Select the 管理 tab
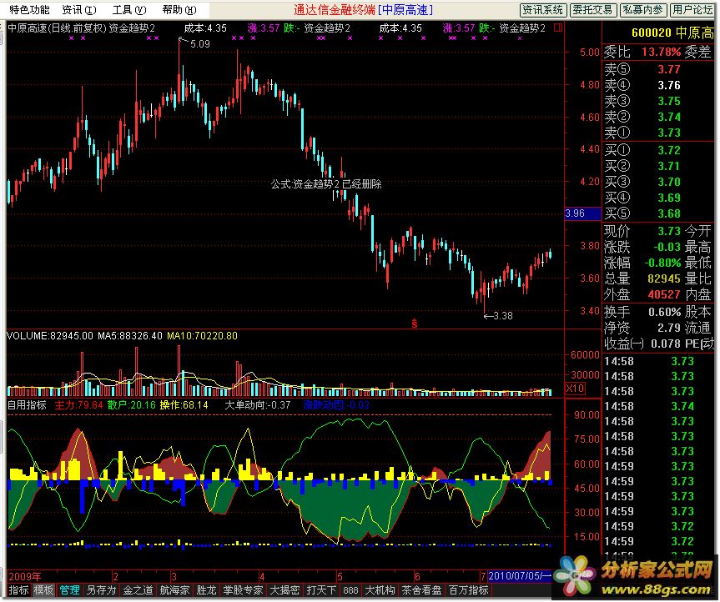Screen dimensions: 720x602 pyautogui.click(x=69, y=590)
